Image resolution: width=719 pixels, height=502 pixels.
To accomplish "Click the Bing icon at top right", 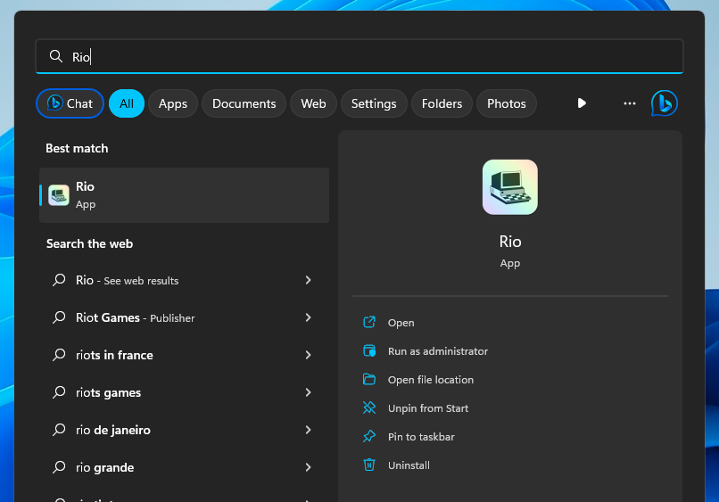I will click(x=664, y=103).
